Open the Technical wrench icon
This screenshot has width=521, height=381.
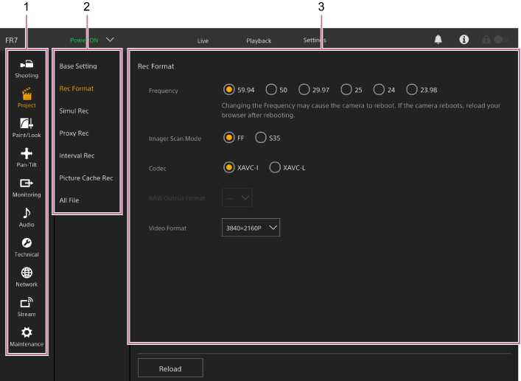[x=27, y=246]
